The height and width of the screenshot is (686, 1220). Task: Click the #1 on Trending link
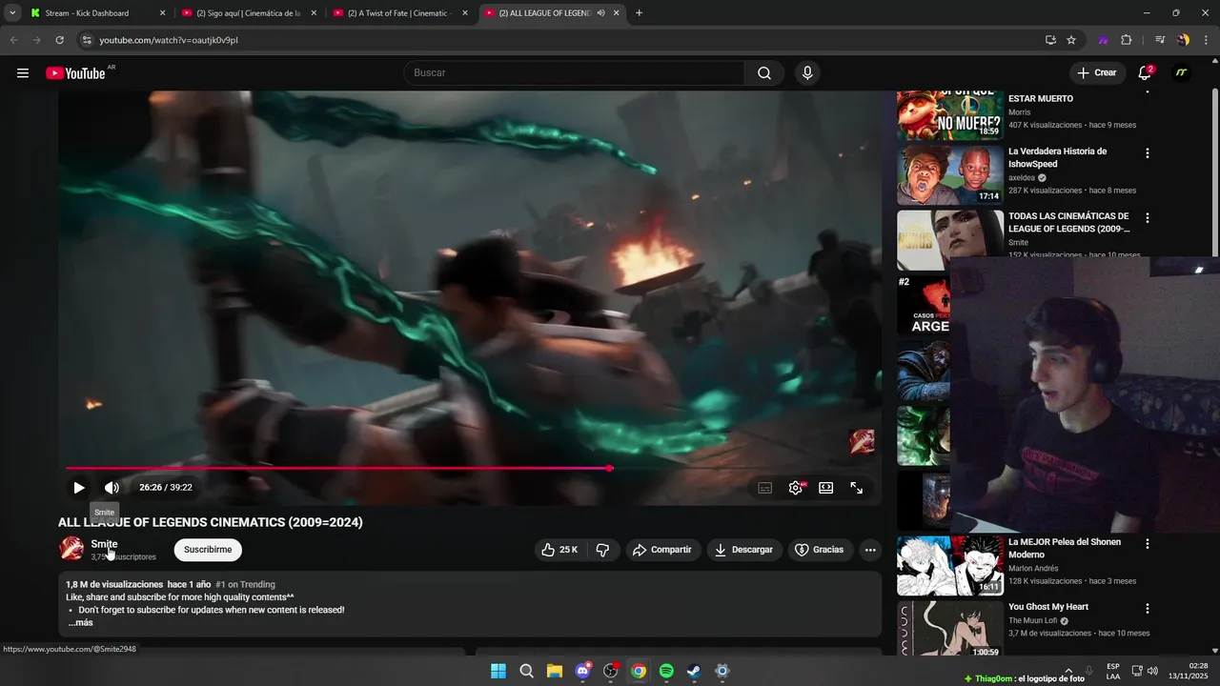pos(245,585)
